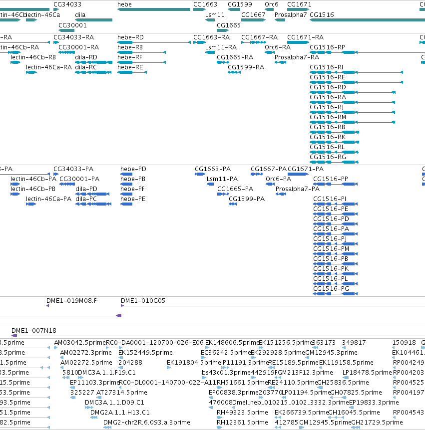Click transcript hebe-RE

132,72
